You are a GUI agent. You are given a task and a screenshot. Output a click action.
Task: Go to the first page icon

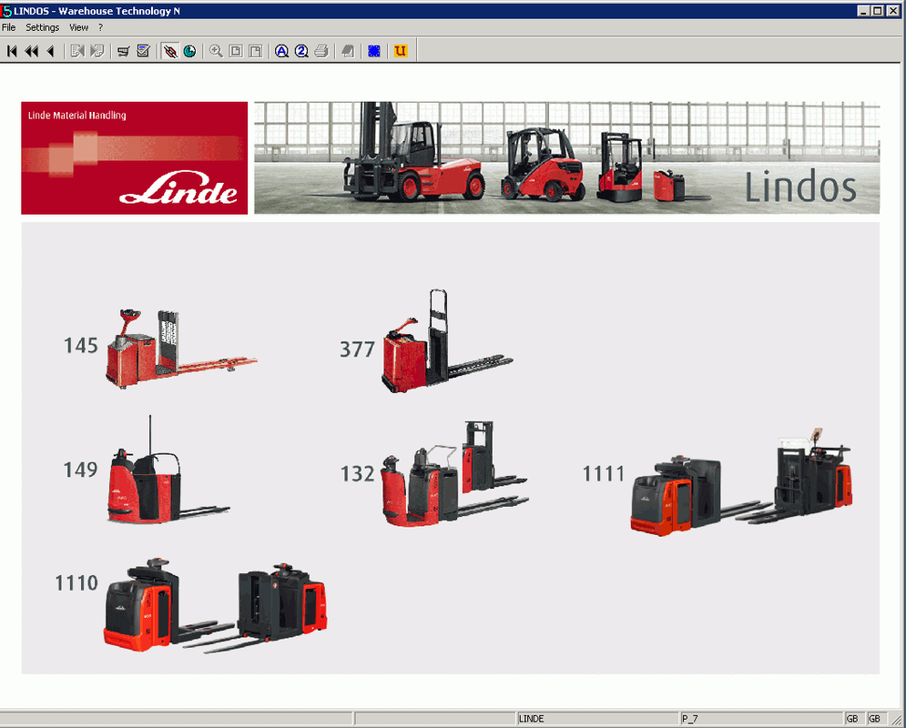[x=12, y=51]
